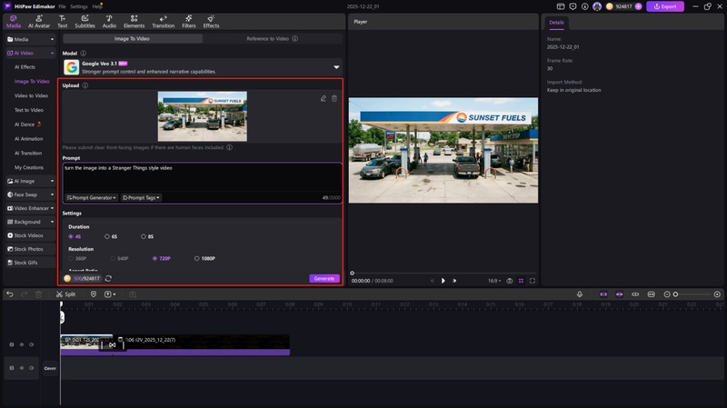Click the Export button
Screen dimensions: 727x408
(x=665, y=6)
